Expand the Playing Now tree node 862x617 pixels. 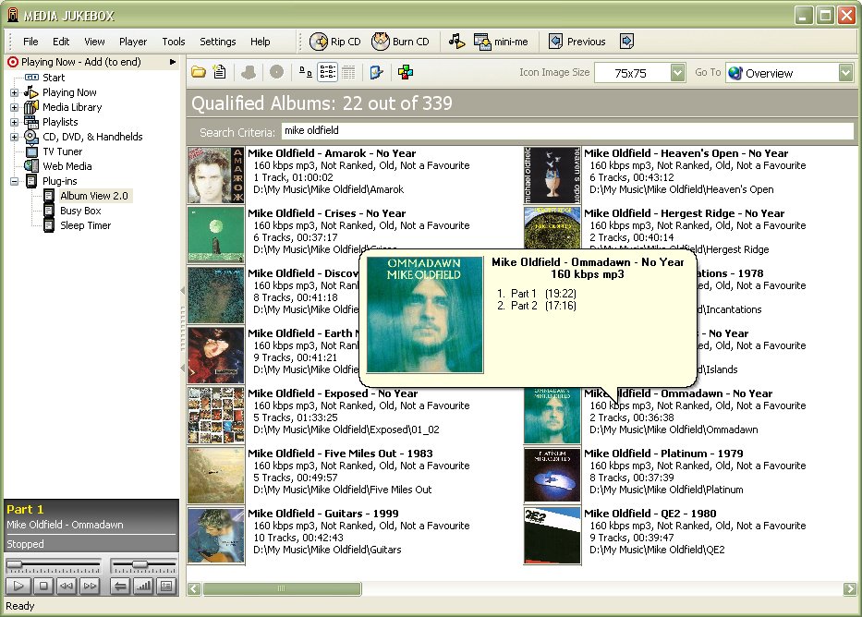click(14, 93)
